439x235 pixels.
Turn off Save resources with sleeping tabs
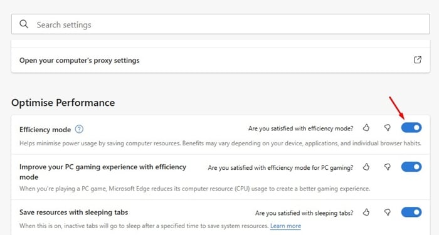click(411, 212)
